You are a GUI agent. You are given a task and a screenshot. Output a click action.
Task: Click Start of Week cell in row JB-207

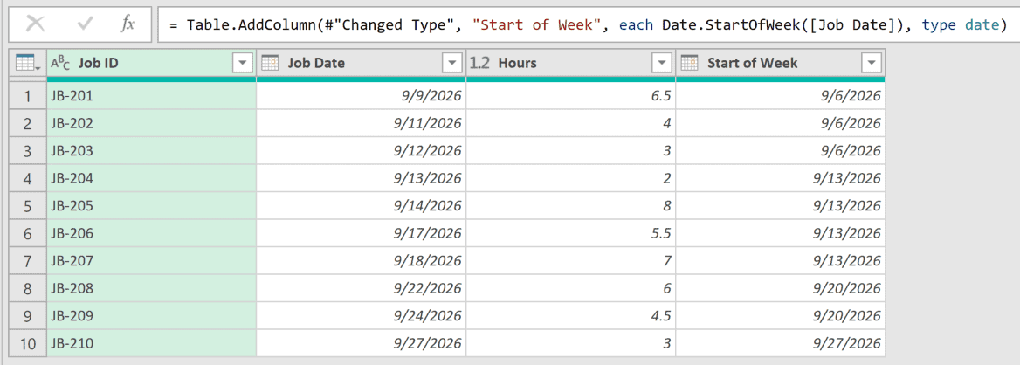coord(781,261)
